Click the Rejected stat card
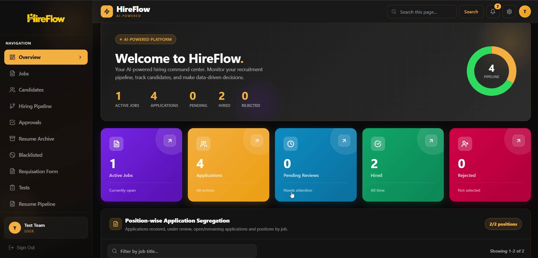This screenshot has height=258, width=538. coord(490,165)
